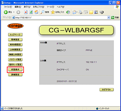Open the Search magnifier tool
Screen dimensions: 121x111
(x=42, y=12)
